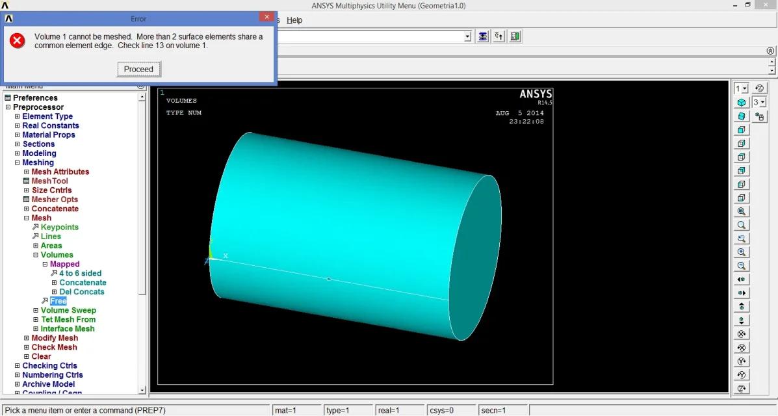
Task: Expand Clear under Meshing
Action: click(x=26, y=356)
